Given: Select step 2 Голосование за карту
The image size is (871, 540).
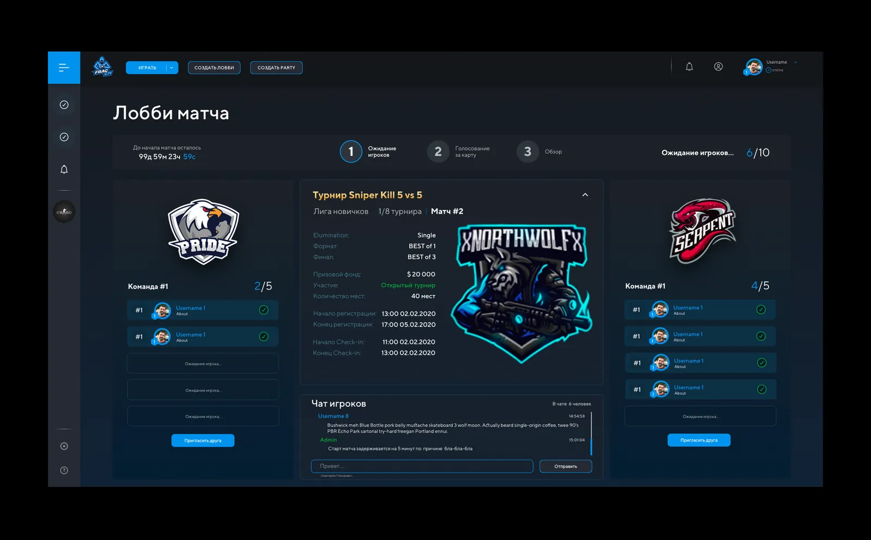Looking at the screenshot, I should 458,152.
